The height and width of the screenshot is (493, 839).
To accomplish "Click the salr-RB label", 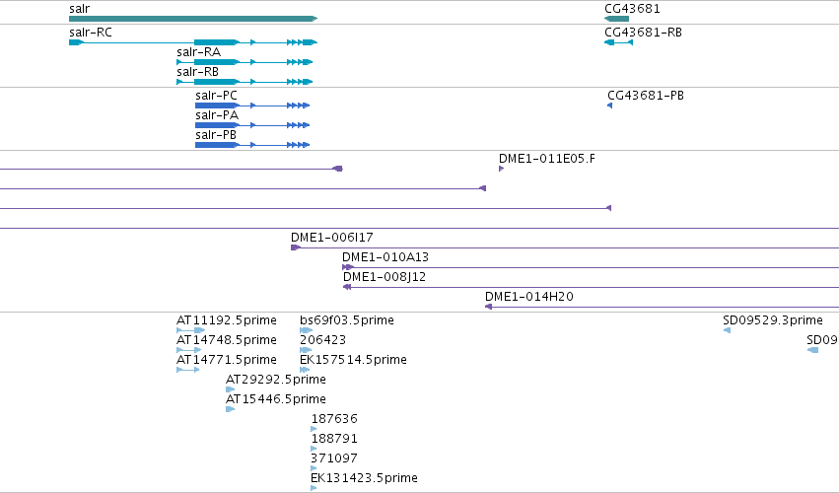I will coord(197,72).
